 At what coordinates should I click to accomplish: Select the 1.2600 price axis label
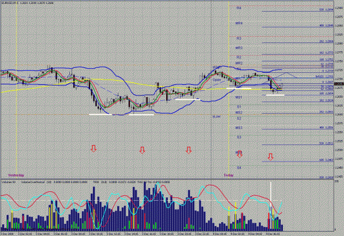[339, 114]
